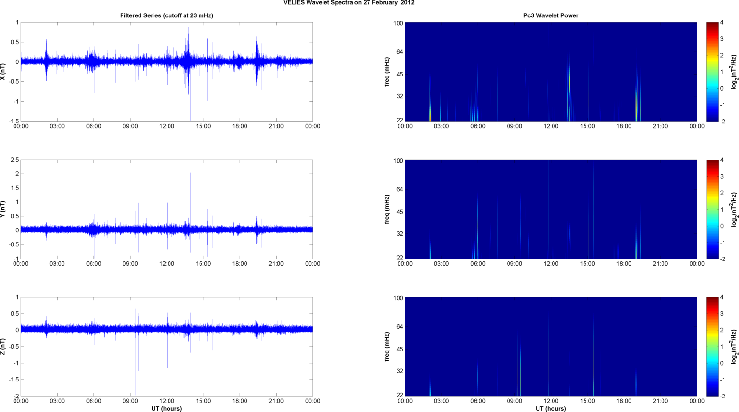Screen dimensions: 739x412
Task: Click the '21:00' tick under the middle wavelet panel
Action: [661, 264]
